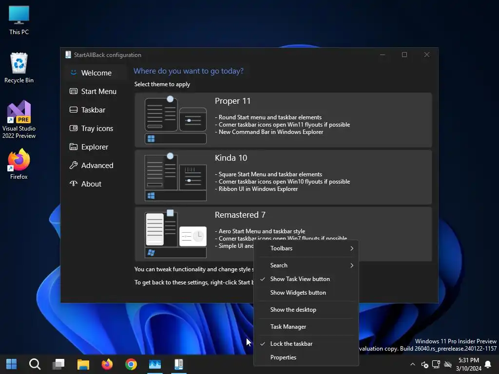Apply the Proper 11 theme
Image resolution: width=499 pixels, height=374 pixels.
coord(283,120)
